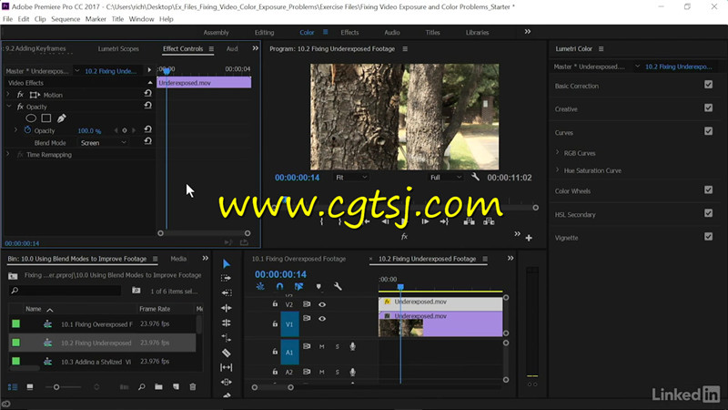Click the Extract button in program monitor
The width and height of the screenshot is (728, 410).
(489, 221)
